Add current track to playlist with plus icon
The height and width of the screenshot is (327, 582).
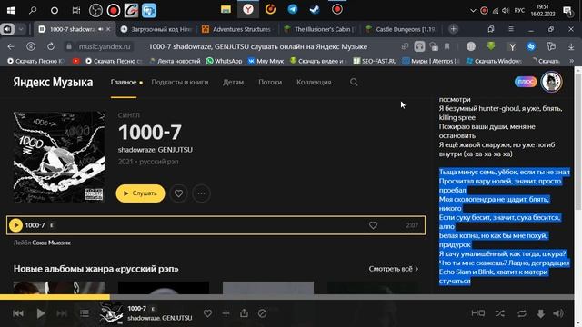pos(226,313)
